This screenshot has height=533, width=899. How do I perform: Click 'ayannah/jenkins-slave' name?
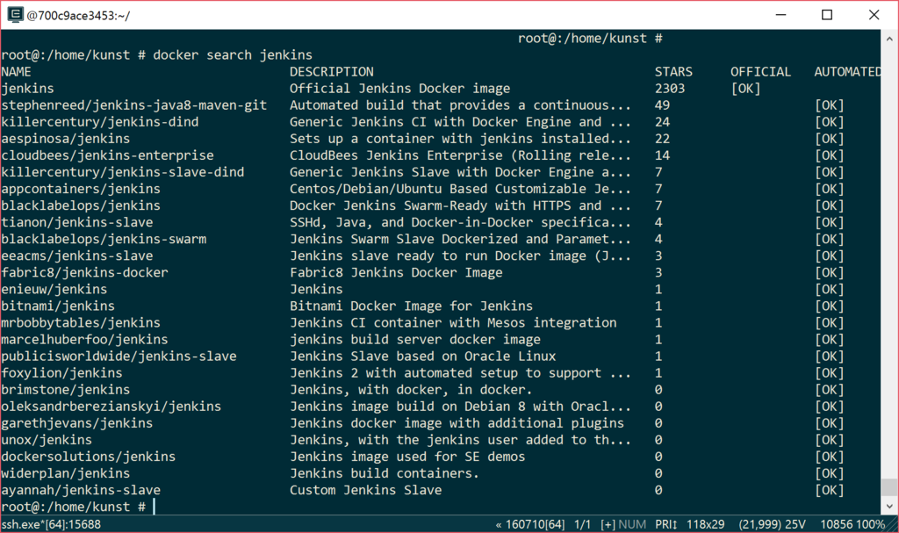[81, 490]
